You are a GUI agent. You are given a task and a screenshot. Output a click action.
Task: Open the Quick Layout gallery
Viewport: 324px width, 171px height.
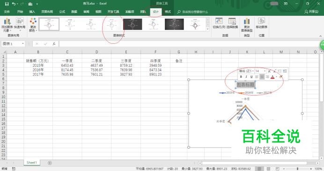[x=20, y=25]
